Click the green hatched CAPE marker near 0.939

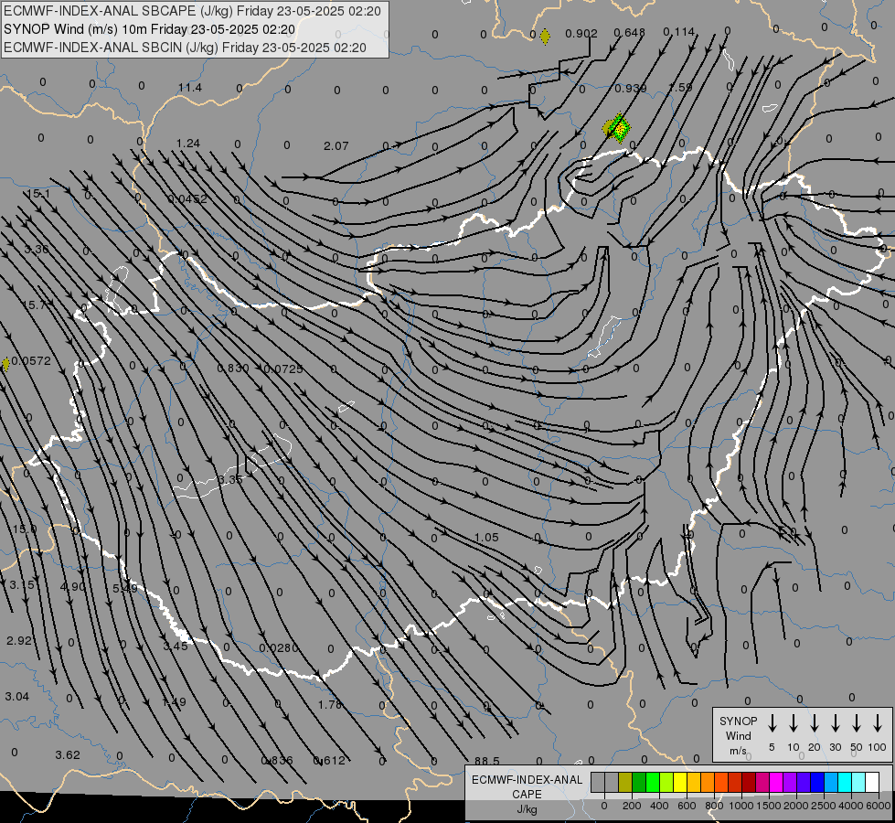click(x=617, y=127)
